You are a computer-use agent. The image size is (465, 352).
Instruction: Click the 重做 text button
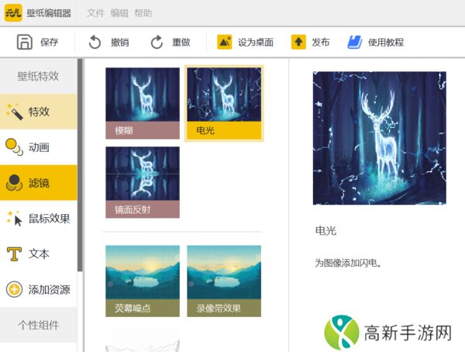(x=181, y=42)
